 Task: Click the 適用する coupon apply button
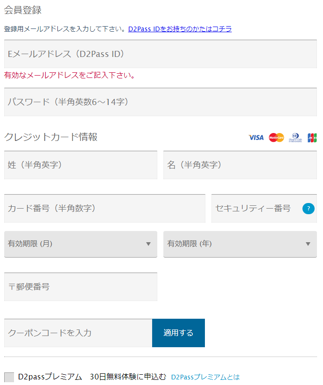[x=179, y=333]
